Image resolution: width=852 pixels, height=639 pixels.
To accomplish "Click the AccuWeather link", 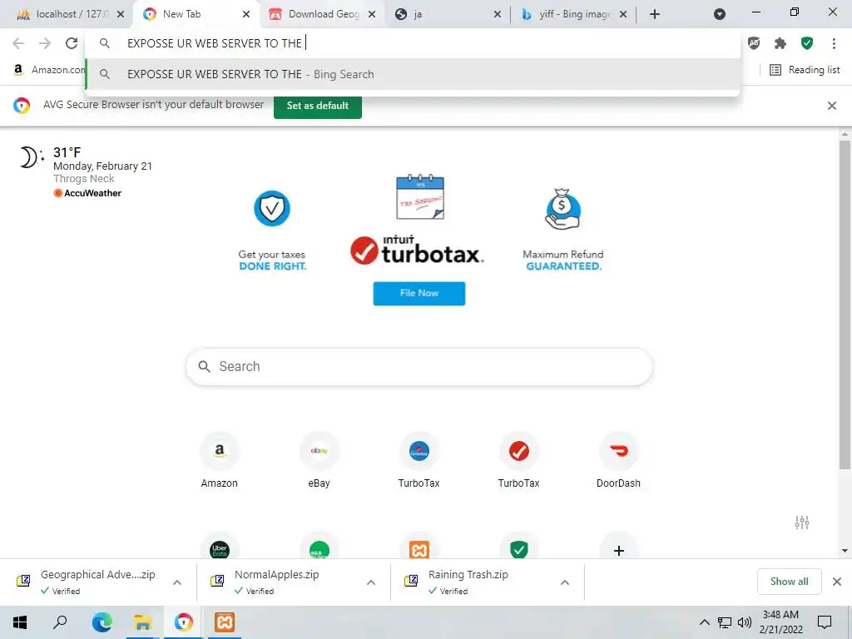I will click(x=87, y=193).
